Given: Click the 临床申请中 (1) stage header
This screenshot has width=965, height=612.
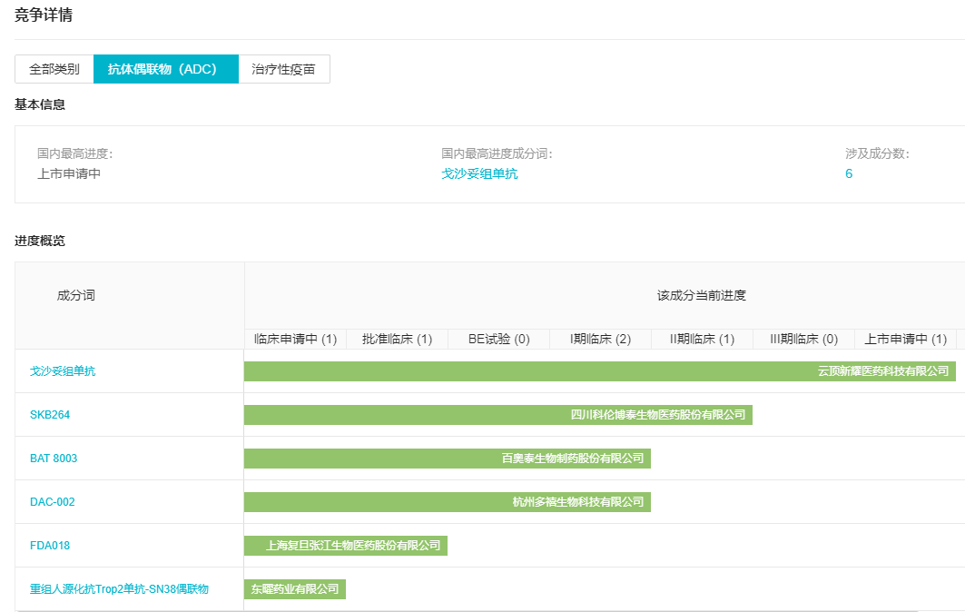Looking at the screenshot, I should coord(295,340).
